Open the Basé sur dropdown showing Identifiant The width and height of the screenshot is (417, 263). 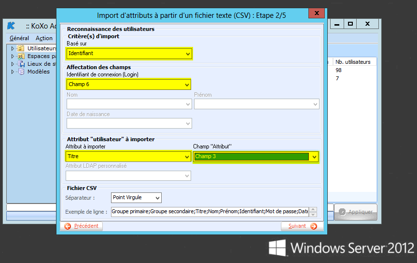click(129, 54)
